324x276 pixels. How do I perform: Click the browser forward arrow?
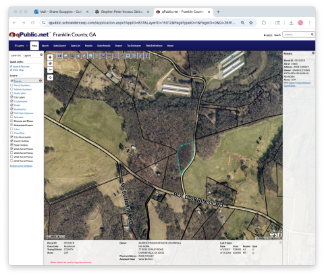[24, 23]
